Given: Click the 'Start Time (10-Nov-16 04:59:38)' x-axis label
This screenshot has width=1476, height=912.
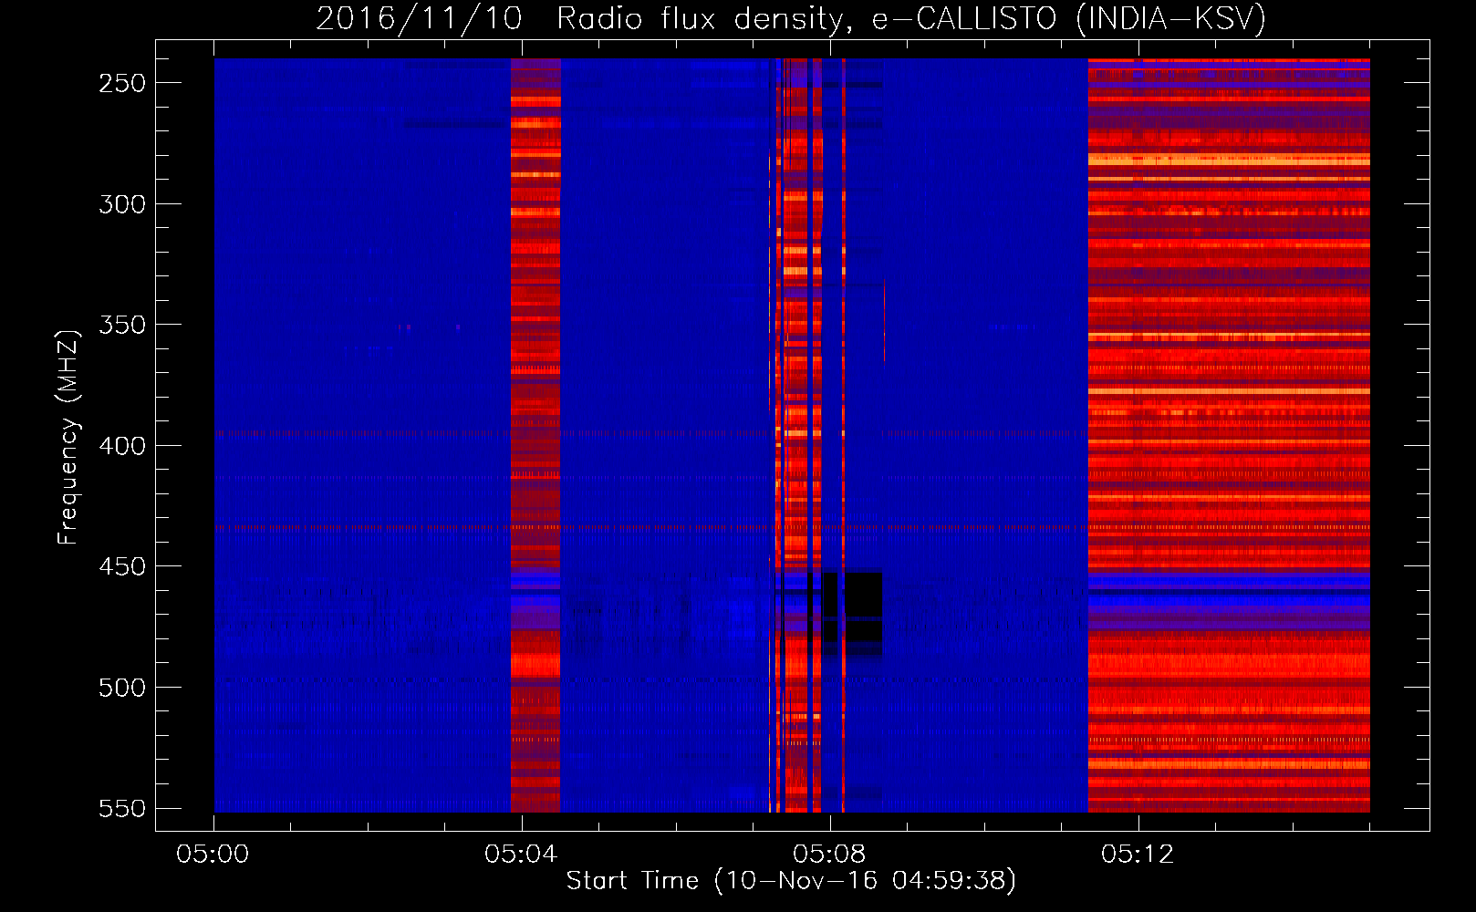Looking at the screenshot, I should (791, 880).
